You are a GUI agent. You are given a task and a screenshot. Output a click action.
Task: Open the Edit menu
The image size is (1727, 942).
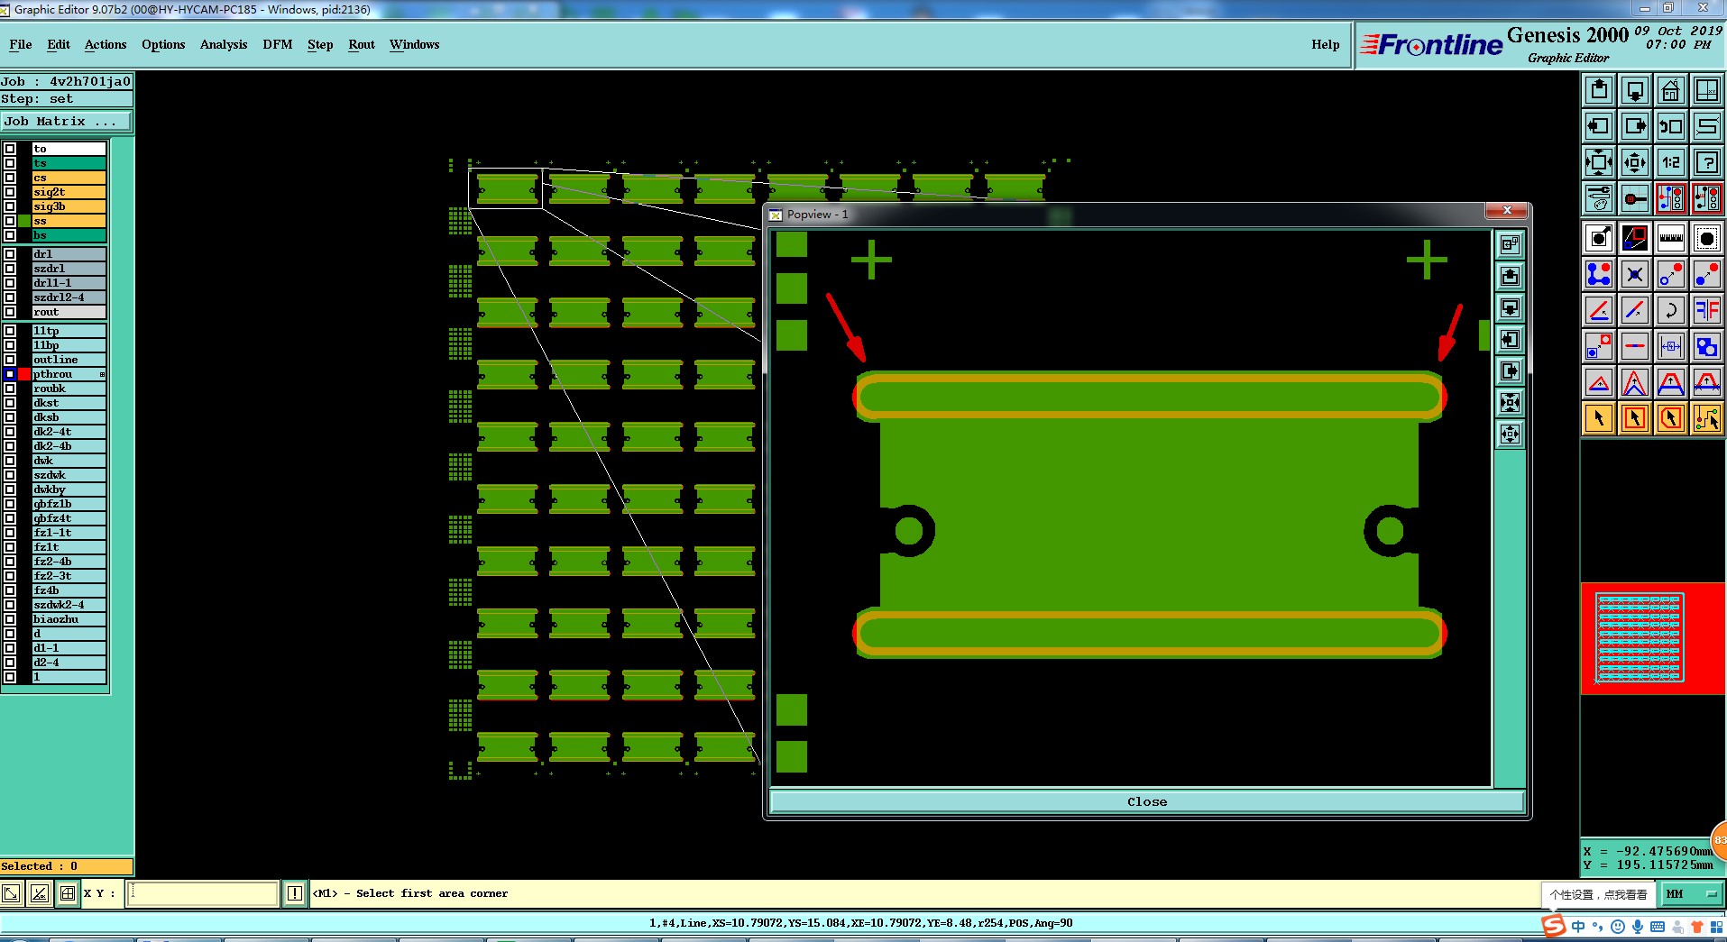click(59, 44)
